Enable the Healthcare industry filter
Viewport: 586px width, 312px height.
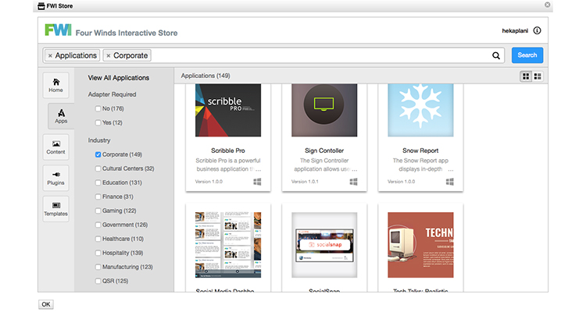pos(98,239)
